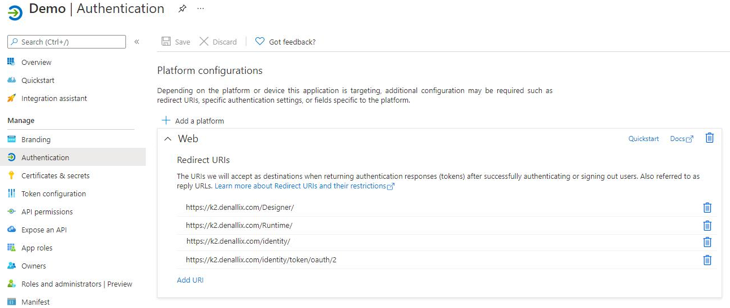
Task: Click the sidebar search field
Action: pos(67,42)
